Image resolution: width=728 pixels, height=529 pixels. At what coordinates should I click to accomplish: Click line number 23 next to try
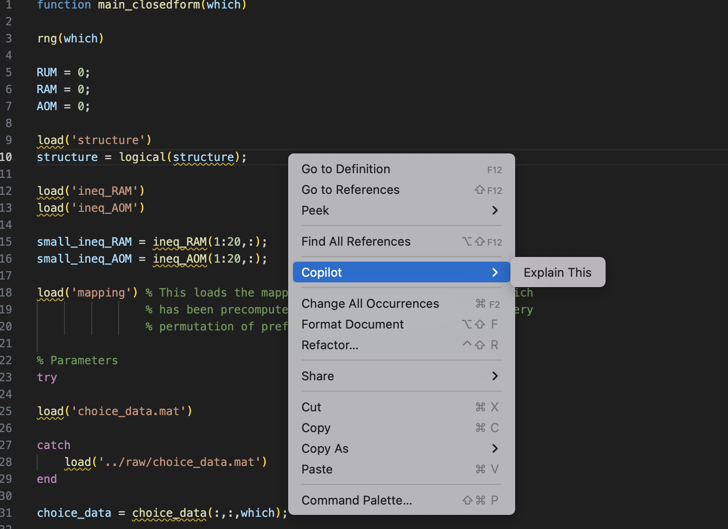[7, 377]
